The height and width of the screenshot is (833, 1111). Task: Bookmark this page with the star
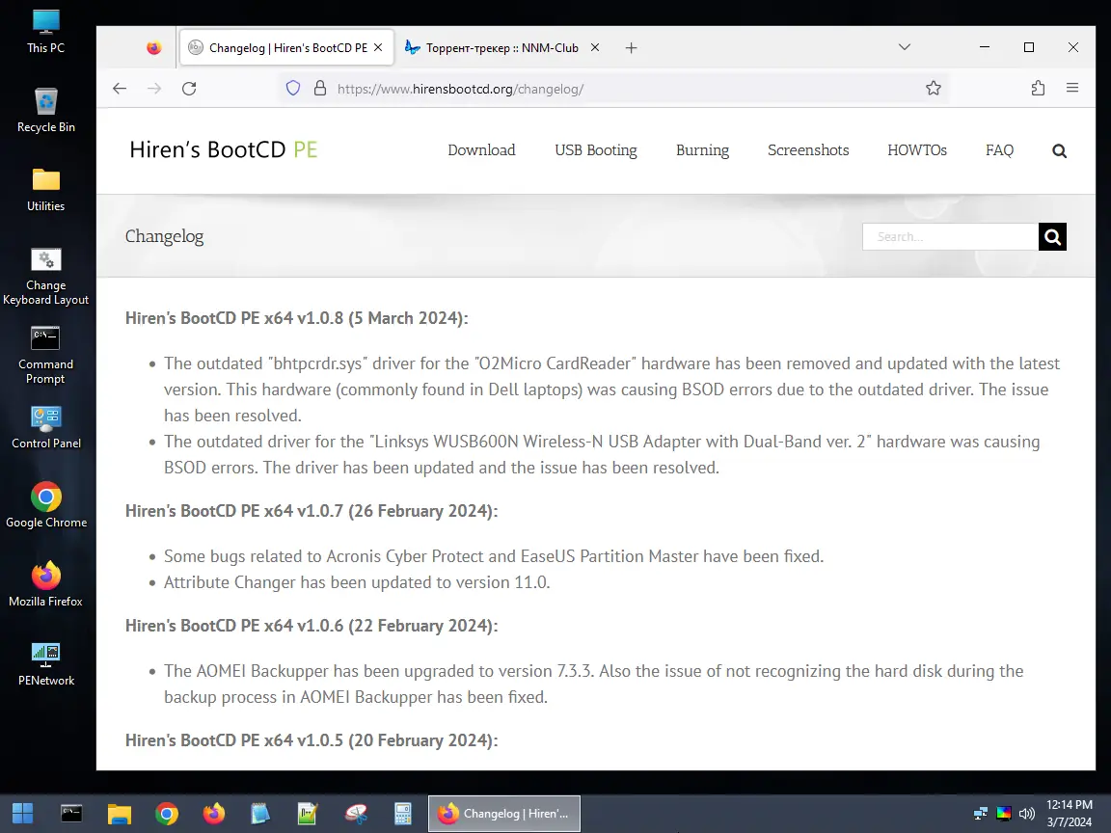pyautogui.click(x=934, y=89)
